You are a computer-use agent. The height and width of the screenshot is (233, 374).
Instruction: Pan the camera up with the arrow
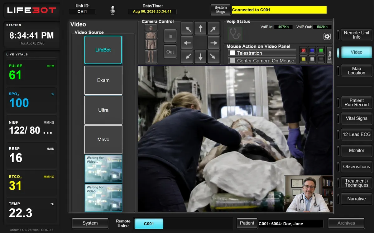pyautogui.click(x=200, y=29)
